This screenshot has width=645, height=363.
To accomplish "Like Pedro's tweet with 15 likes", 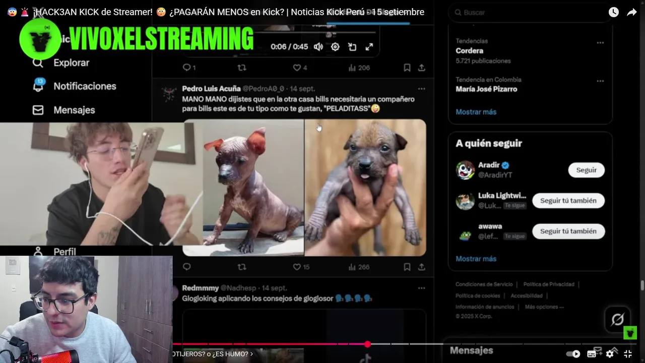I will coord(301,267).
